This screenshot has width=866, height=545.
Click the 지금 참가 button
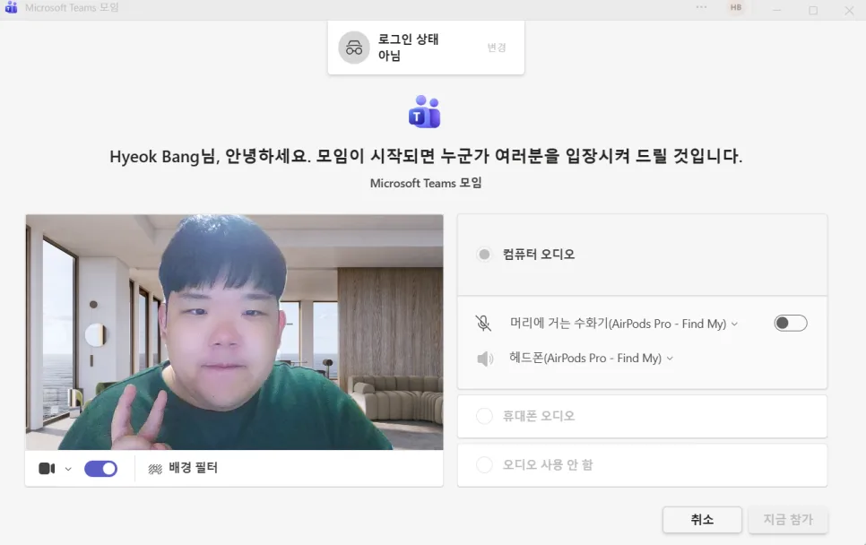point(788,520)
